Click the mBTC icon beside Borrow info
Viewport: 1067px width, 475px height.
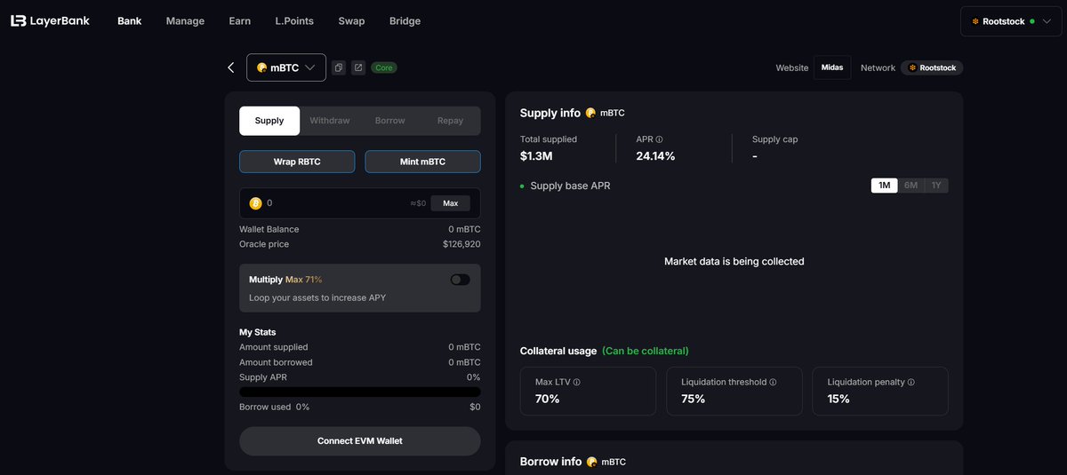pyautogui.click(x=592, y=462)
